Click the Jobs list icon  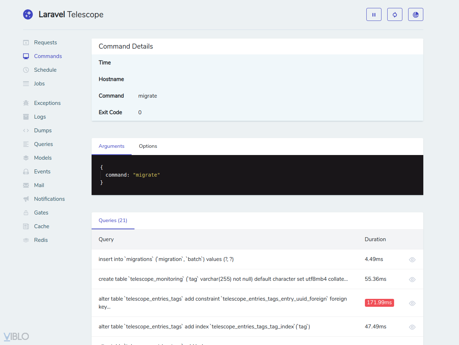(x=26, y=84)
